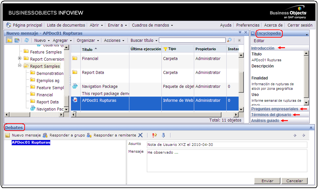The image size is (319, 189).
Task: Click the folder view icon in the toolbar
Action: [9, 40]
